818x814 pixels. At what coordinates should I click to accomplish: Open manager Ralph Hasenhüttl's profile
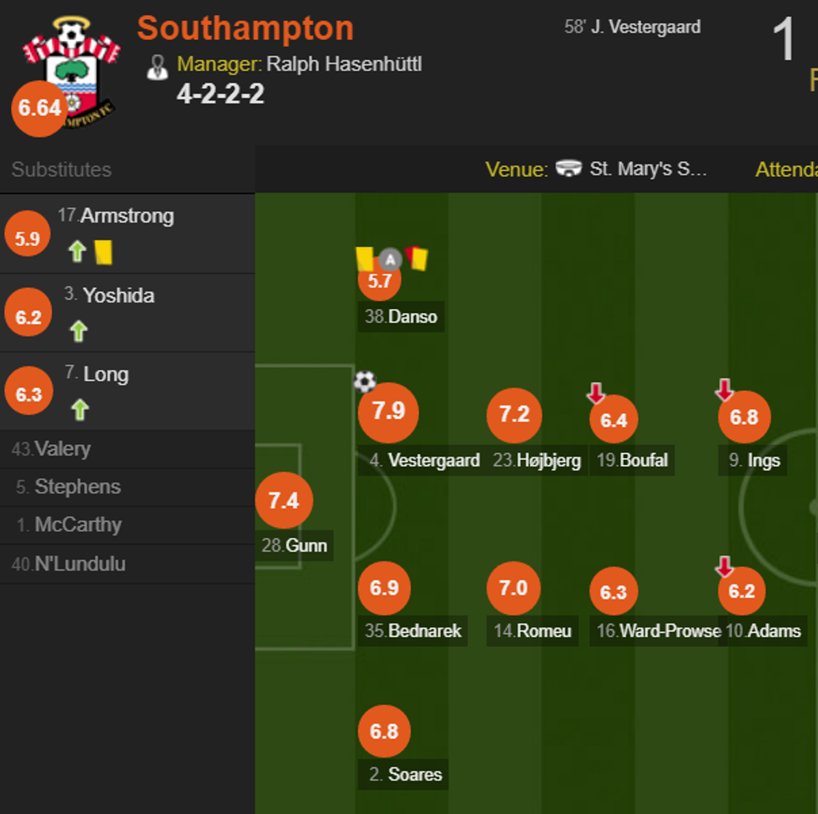(x=344, y=64)
